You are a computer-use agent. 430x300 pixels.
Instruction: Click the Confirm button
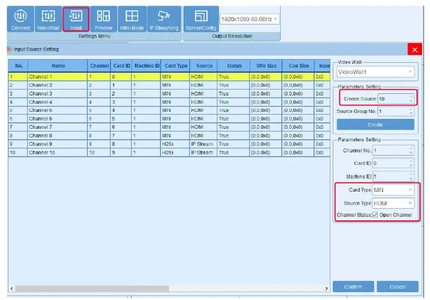(353, 287)
